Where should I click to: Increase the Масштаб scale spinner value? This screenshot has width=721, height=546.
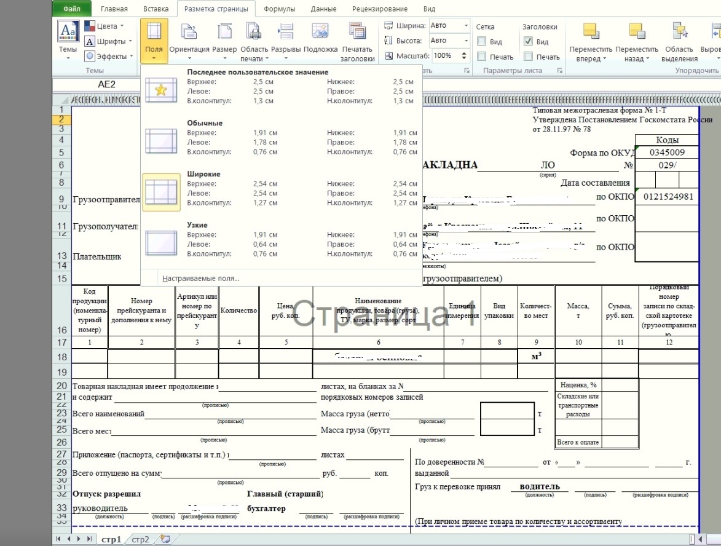[x=464, y=53]
